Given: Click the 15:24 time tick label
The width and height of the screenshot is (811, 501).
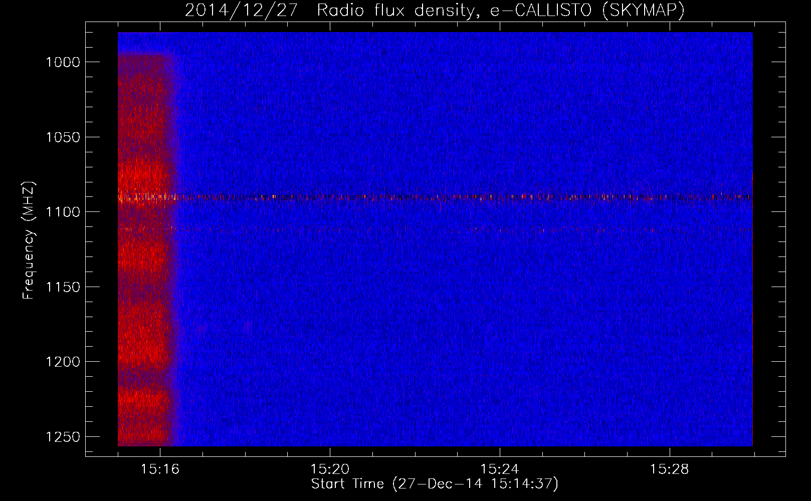Looking at the screenshot, I should tap(500, 469).
